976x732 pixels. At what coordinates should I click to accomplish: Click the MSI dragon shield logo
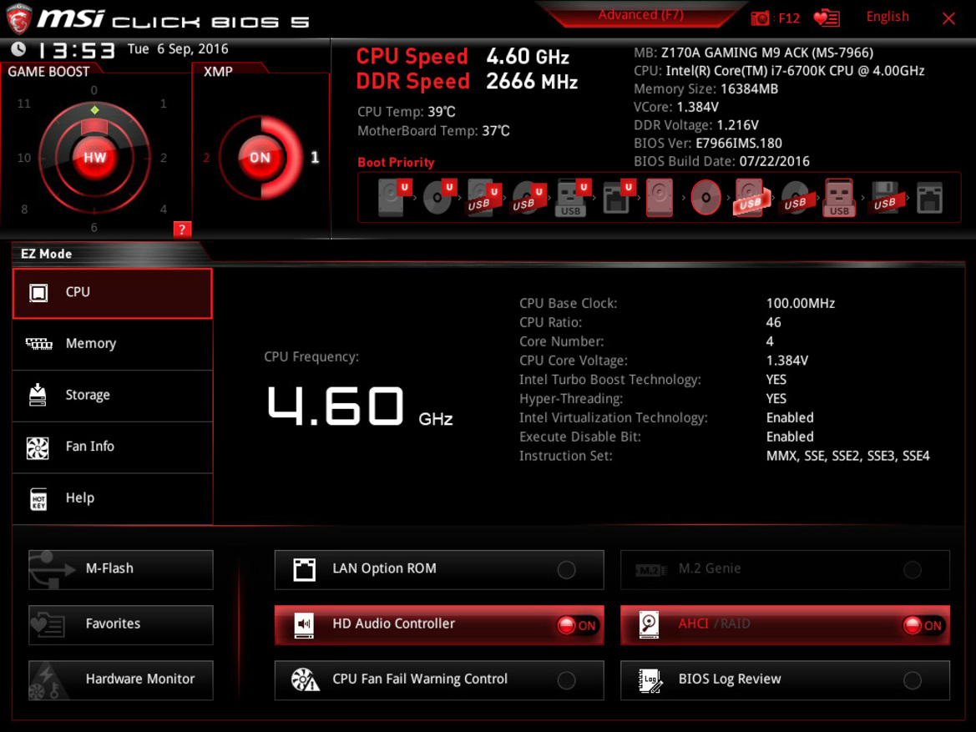pyautogui.click(x=18, y=18)
